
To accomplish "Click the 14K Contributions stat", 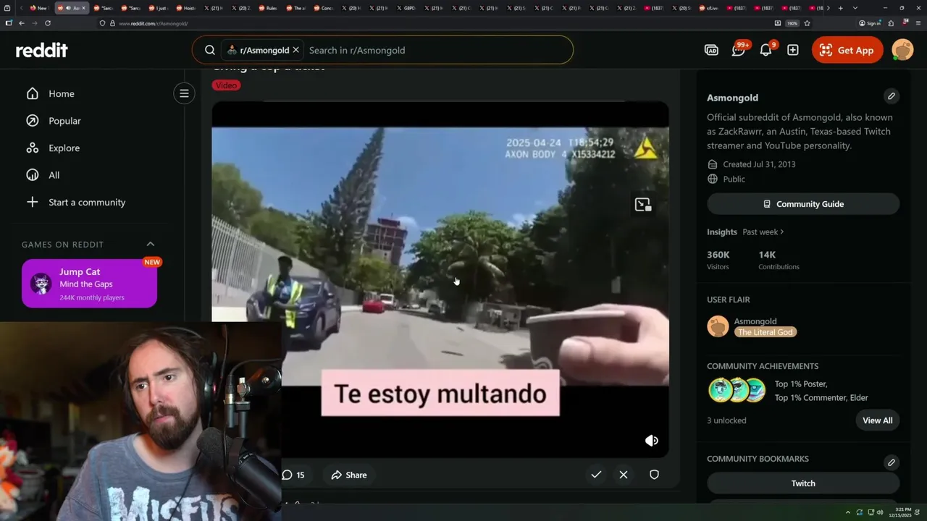I will point(779,260).
